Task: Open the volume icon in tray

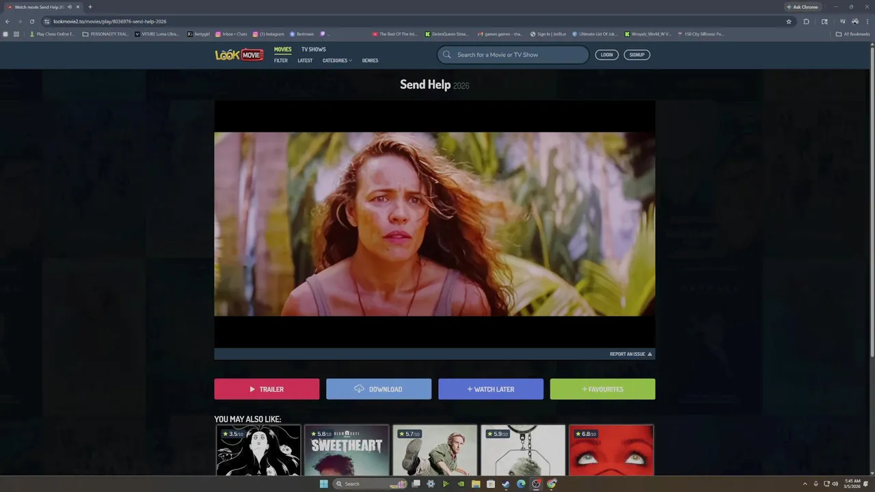Action: click(x=835, y=484)
